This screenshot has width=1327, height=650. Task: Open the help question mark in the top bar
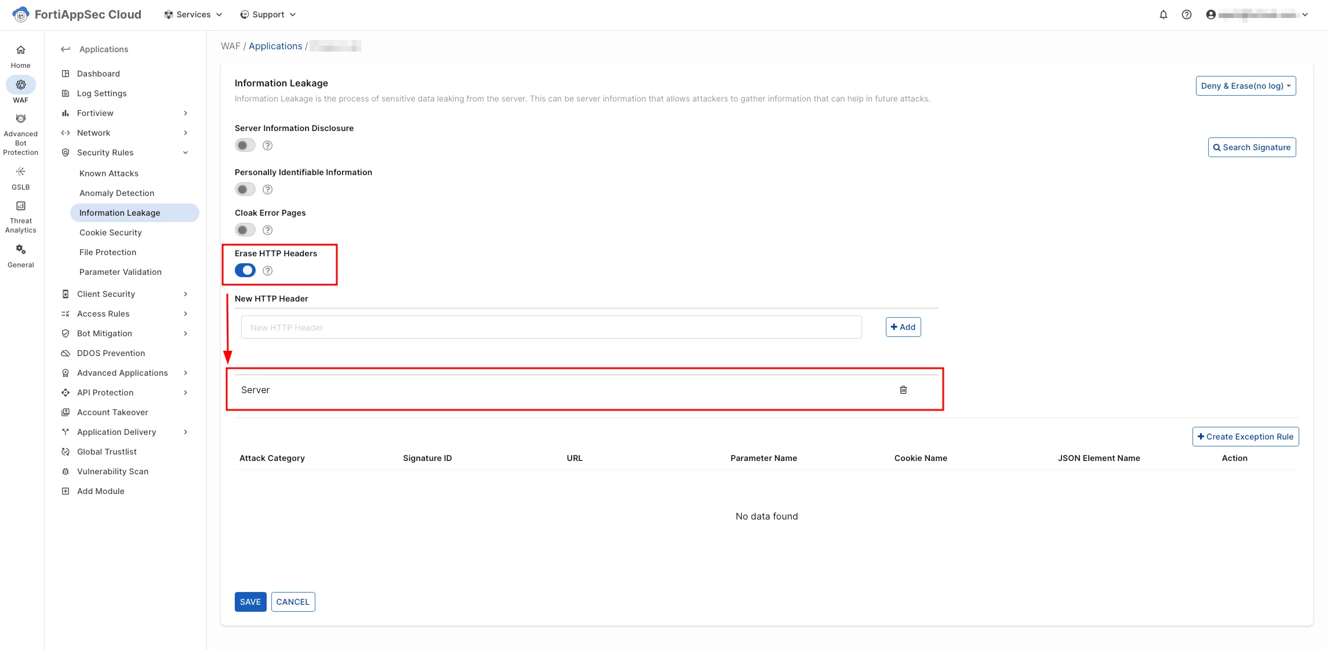pos(1186,14)
